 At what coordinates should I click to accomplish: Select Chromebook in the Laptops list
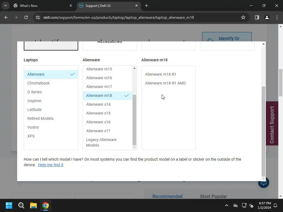pyautogui.click(x=51, y=83)
